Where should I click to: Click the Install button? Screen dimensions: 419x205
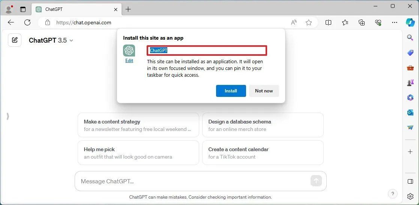point(231,91)
